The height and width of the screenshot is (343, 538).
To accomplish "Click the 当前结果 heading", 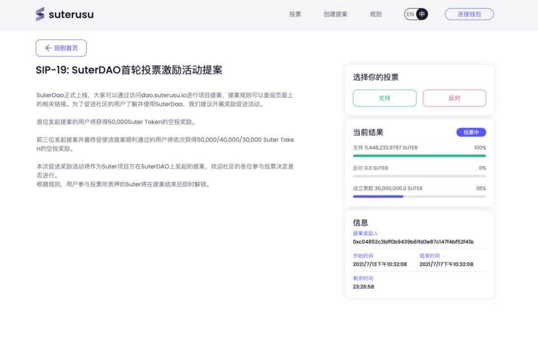I will click(368, 132).
